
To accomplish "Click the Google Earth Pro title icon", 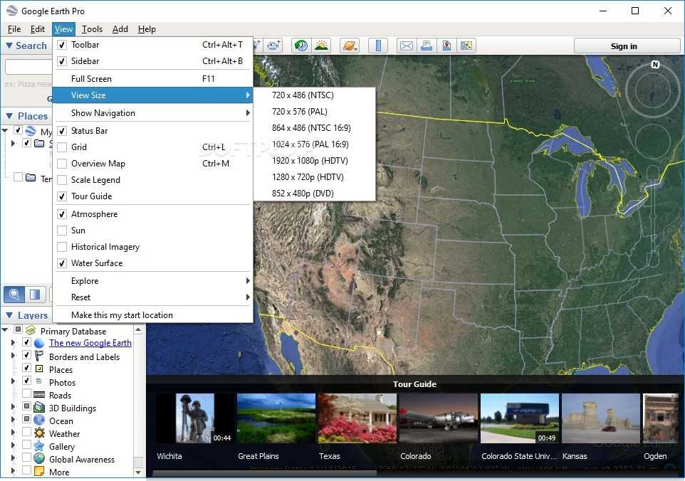I will click(x=12, y=11).
